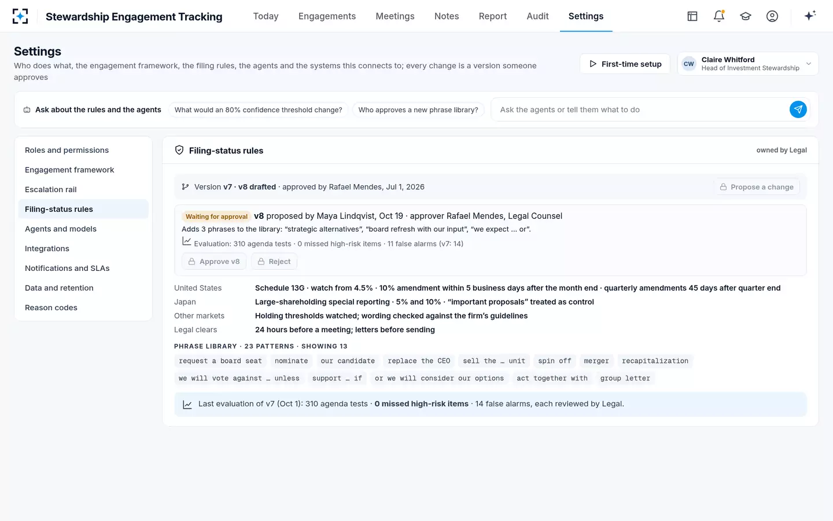Screen dimensions: 833x521
Task: Open Integrations settings
Action: [x=83, y=249]
